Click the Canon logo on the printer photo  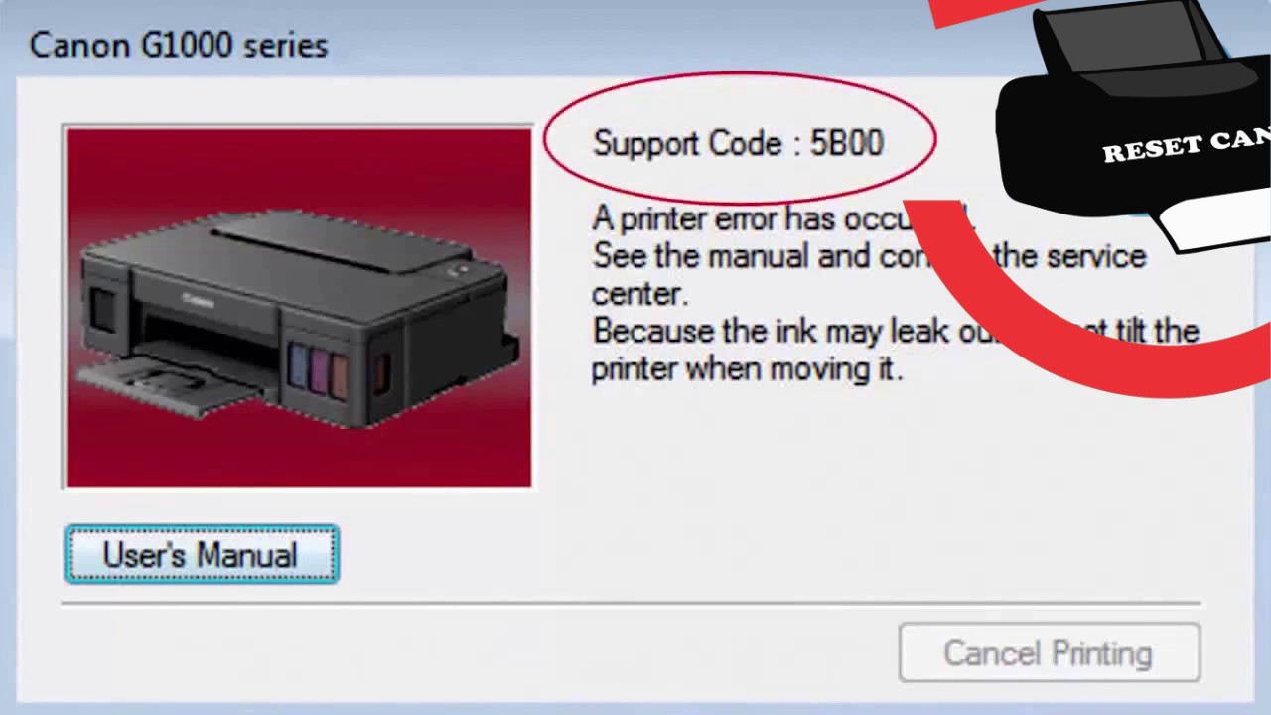pos(198,297)
